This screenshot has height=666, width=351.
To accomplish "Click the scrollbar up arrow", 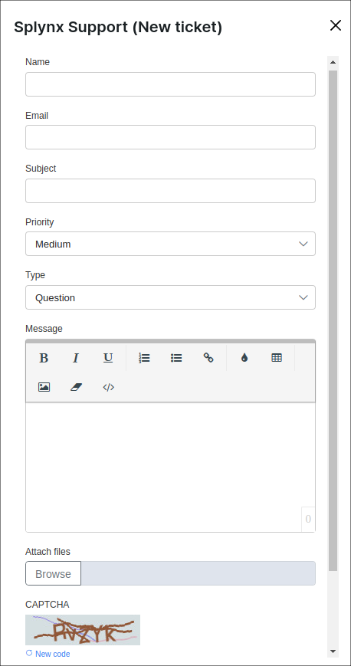I will (x=333, y=62).
